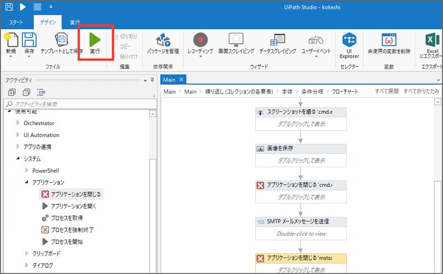This screenshot has height=274, width=443.
Task: Click テンプレートとして保存 icon
Action: pyautogui.click(x=61, y=40)
